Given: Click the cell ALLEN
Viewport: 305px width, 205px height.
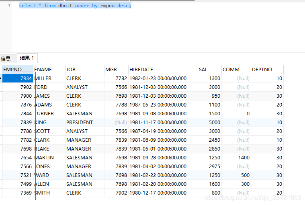Looking at the screenshot, I should point(49,184).
